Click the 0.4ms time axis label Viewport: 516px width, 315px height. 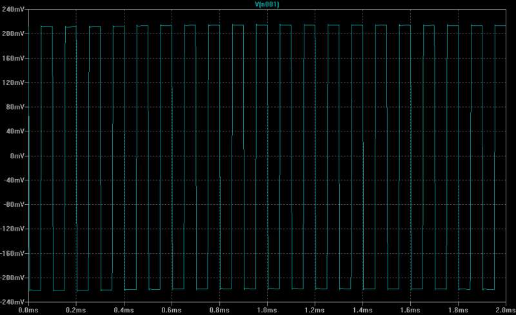[124, 310]
